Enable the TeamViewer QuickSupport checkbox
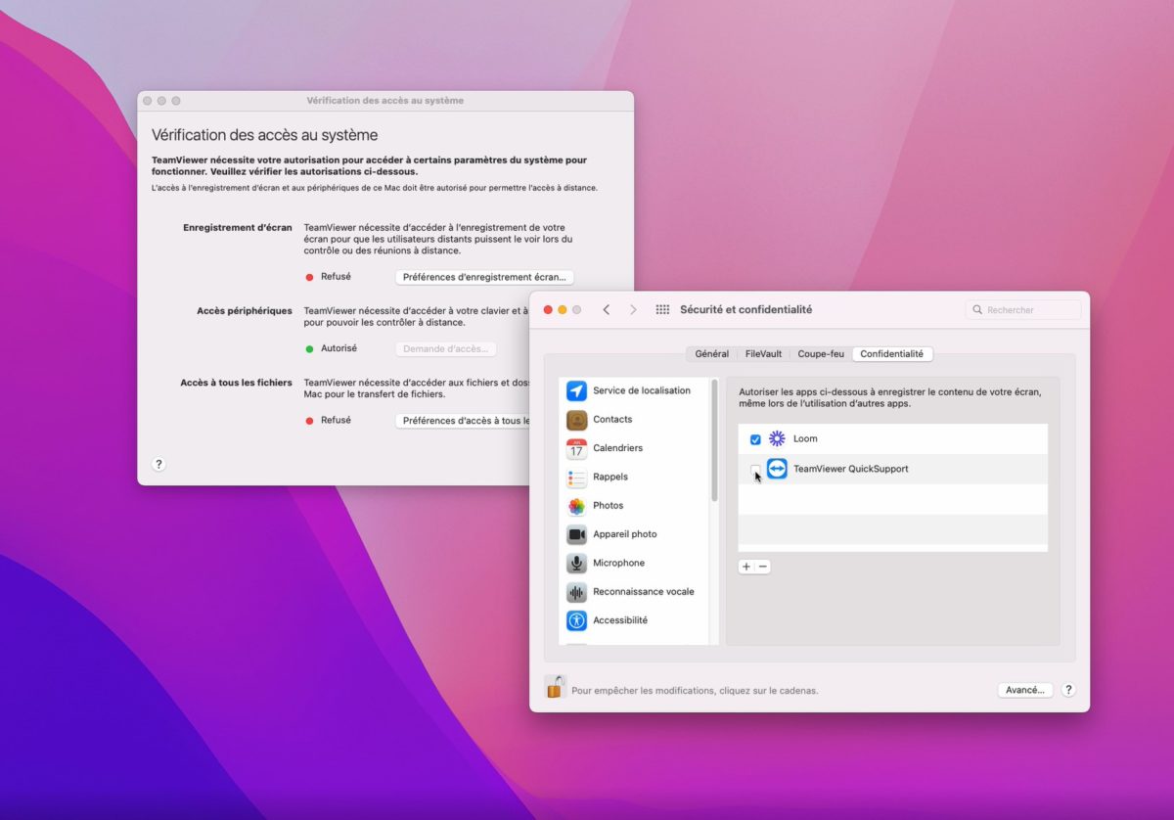The width and height of the screenshot is (1174, 820). (x=754, y=470)
